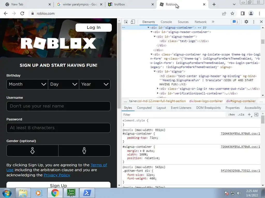Click the Log In button

(94, 27)
